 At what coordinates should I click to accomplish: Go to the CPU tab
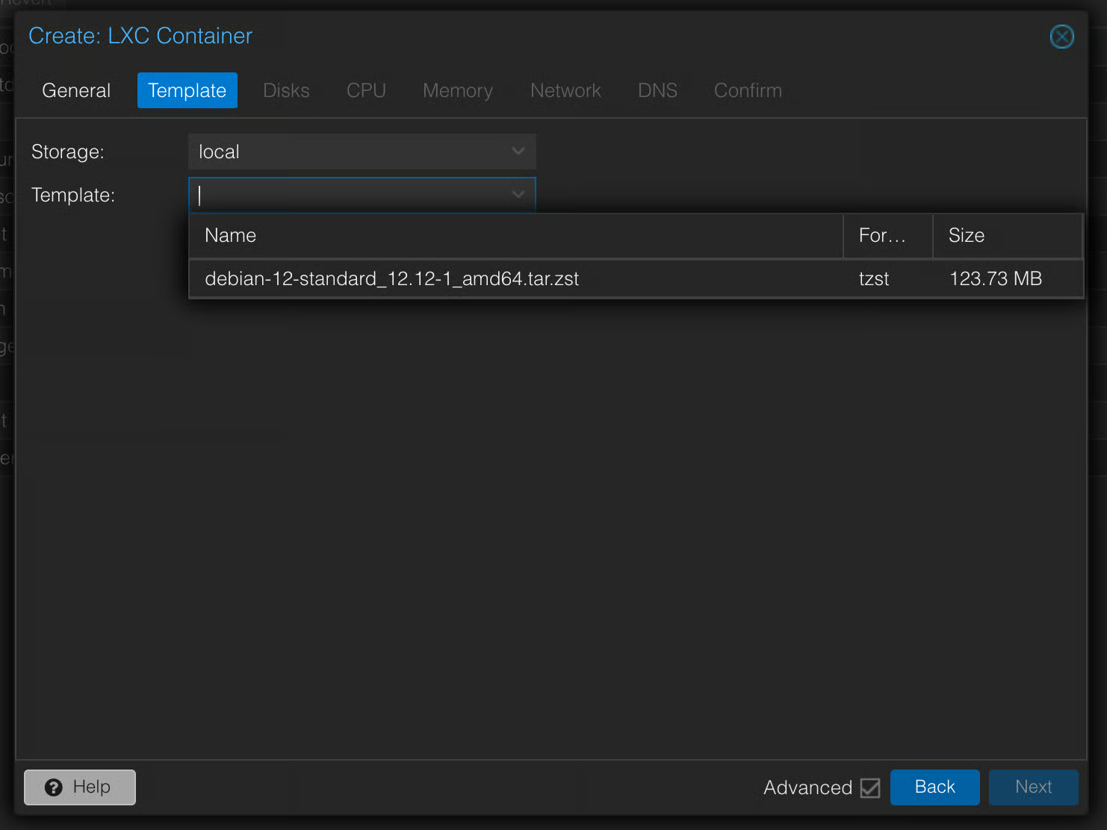click(x=366, y=90)
